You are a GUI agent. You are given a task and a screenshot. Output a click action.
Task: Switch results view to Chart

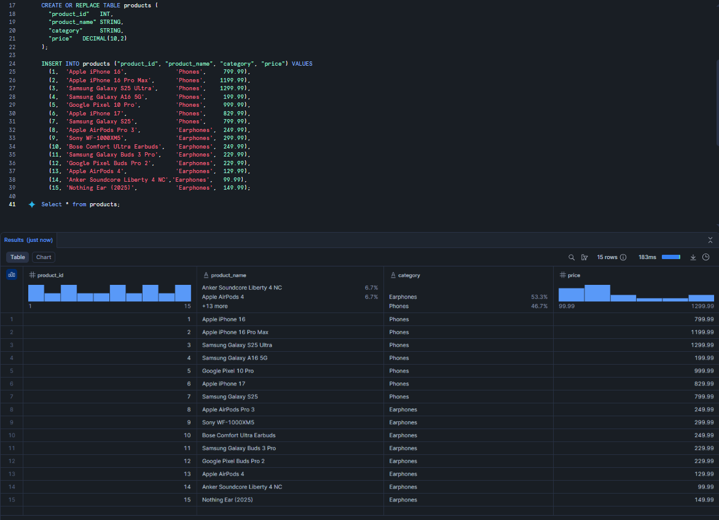tap(44, 257)
